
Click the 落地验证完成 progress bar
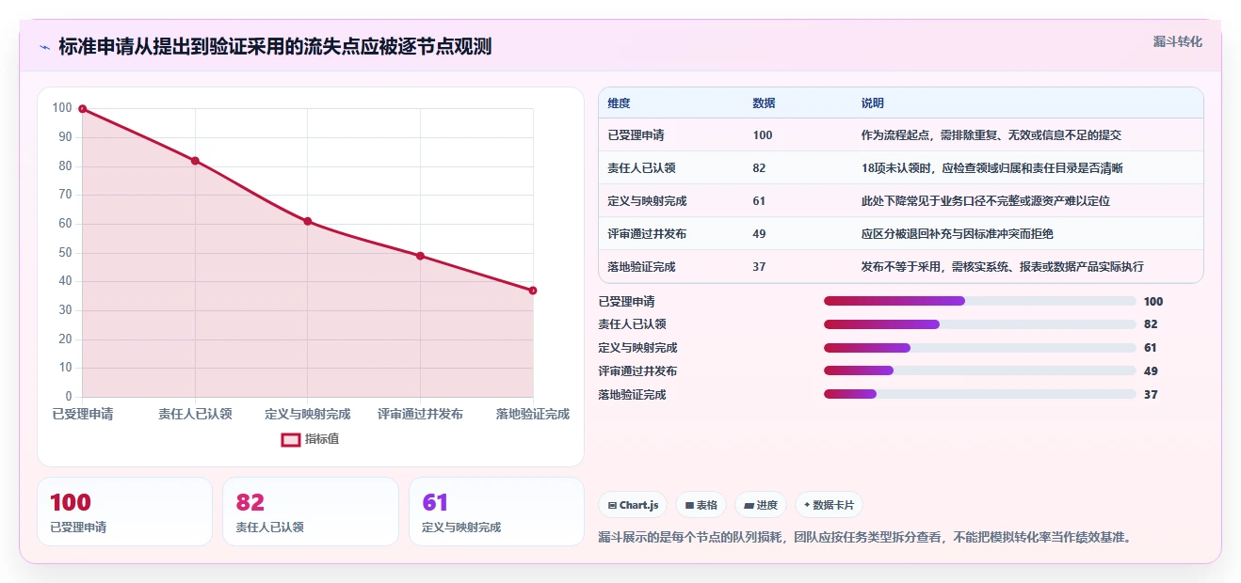979,394
